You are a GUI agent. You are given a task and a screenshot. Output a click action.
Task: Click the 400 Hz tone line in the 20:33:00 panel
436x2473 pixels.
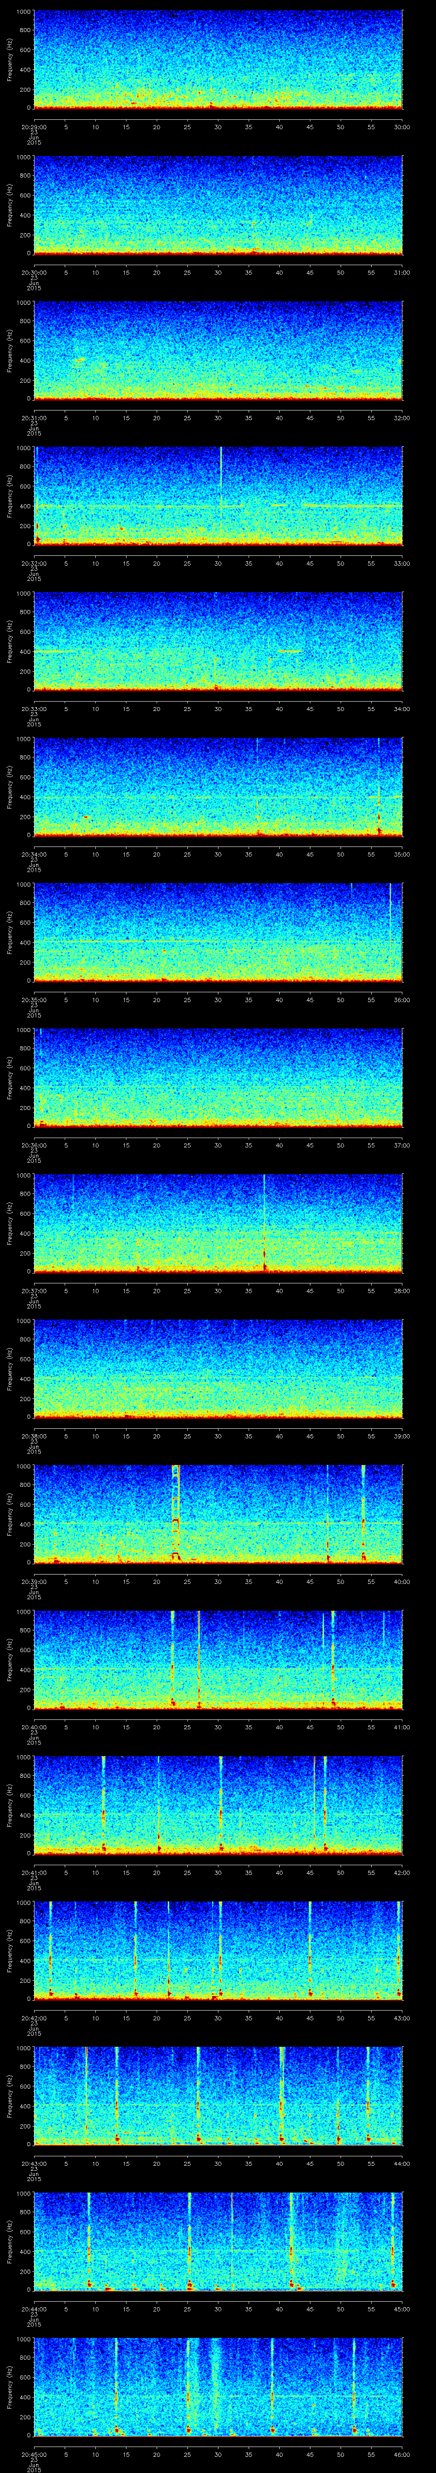pyautogui.click(x=54, y=652)
